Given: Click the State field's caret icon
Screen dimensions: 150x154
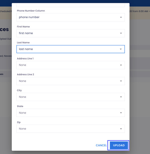Looking at the screenshot, I should coord(121,113).
